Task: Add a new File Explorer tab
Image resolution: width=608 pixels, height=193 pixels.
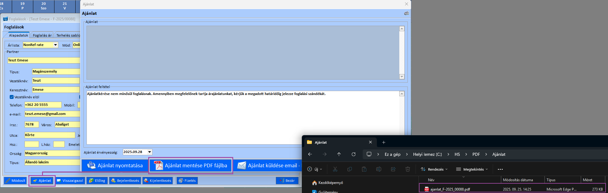Action: 384,142
